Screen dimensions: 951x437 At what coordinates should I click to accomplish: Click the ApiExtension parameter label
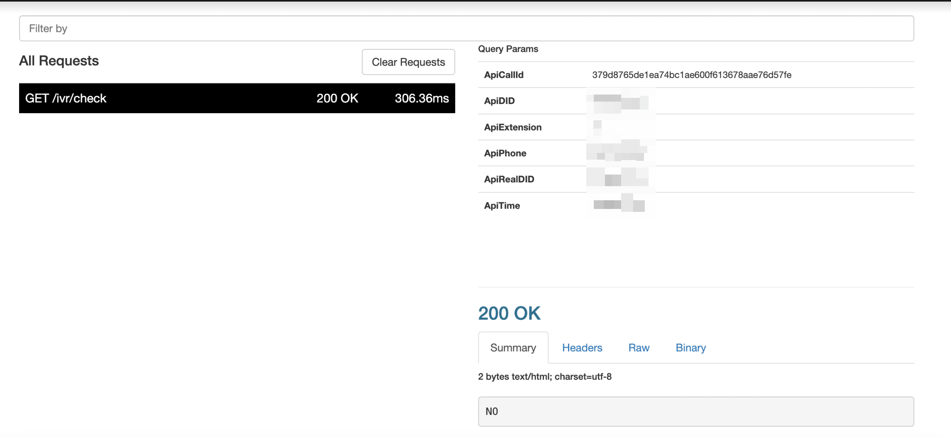tap(512, 127)
